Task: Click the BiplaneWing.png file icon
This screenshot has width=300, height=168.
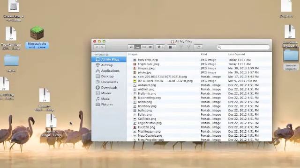Action: (x=135, y=98)
